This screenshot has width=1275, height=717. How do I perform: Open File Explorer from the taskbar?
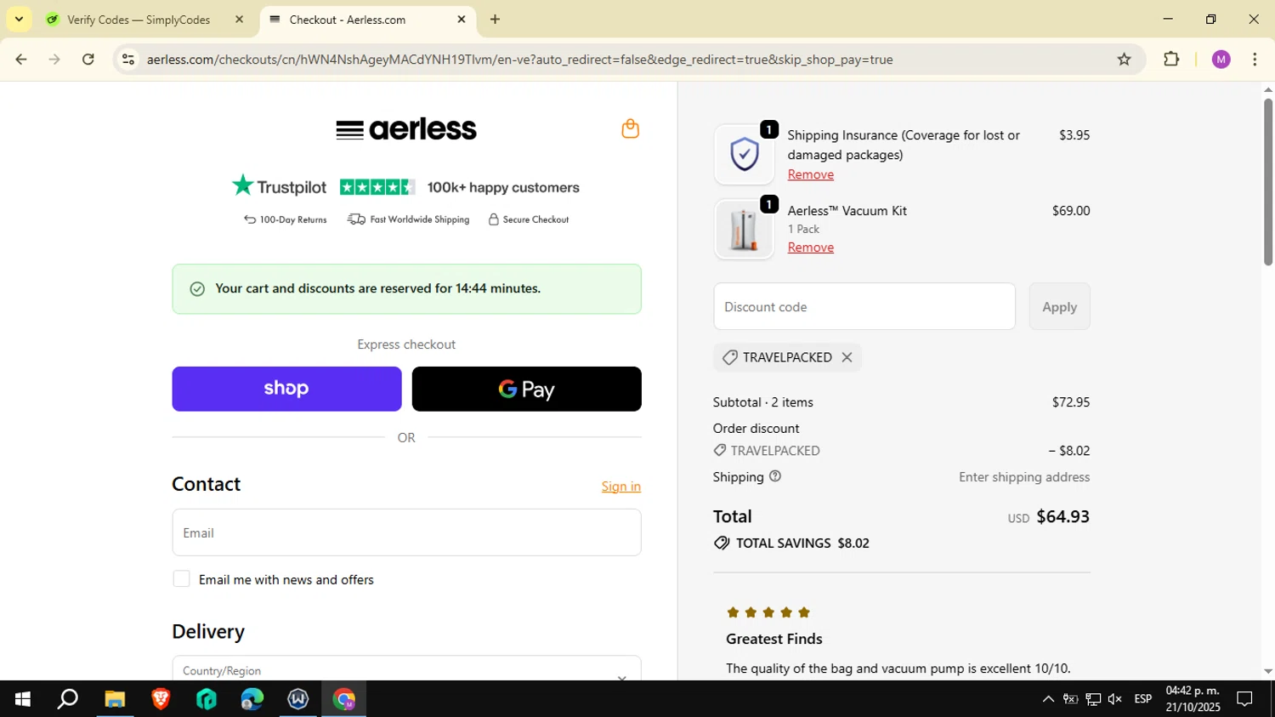pyautogui.click(x=115, y=699)
